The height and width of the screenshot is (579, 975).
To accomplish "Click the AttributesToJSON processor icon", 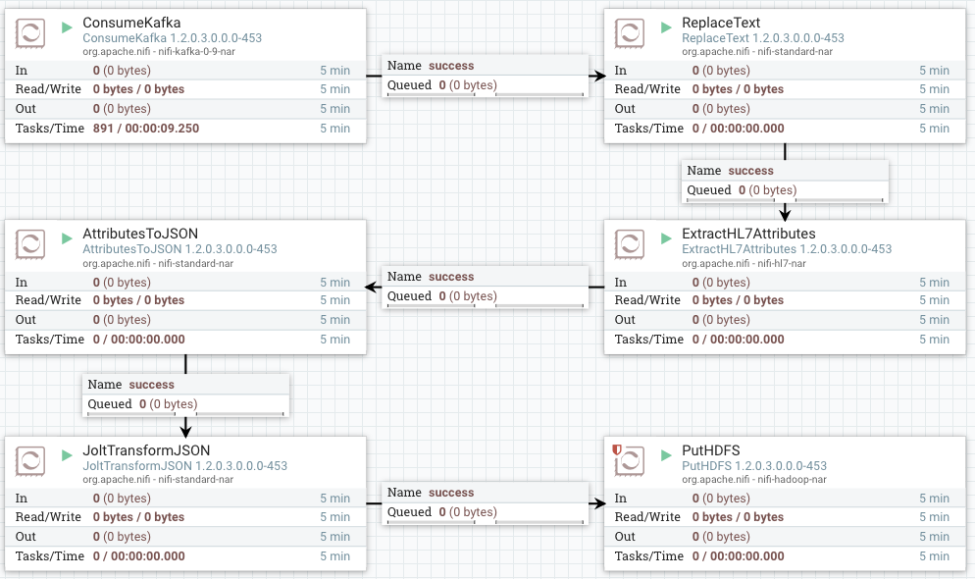I will pos(29,245).
